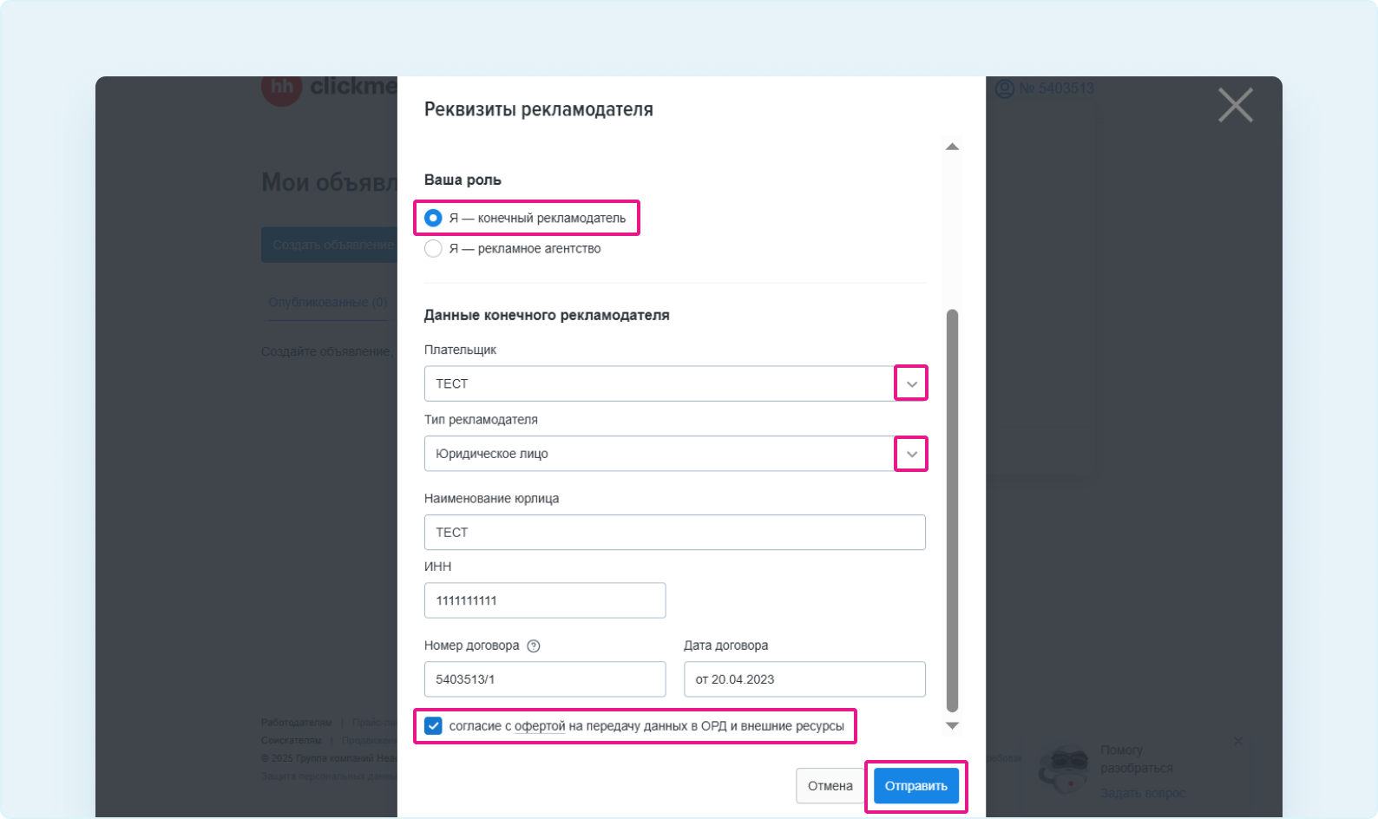Click the scroll-up arrow in the dialog
The height and width of the screenshot is (819, 1378).
pyautogui.click(x=952, y=147)
